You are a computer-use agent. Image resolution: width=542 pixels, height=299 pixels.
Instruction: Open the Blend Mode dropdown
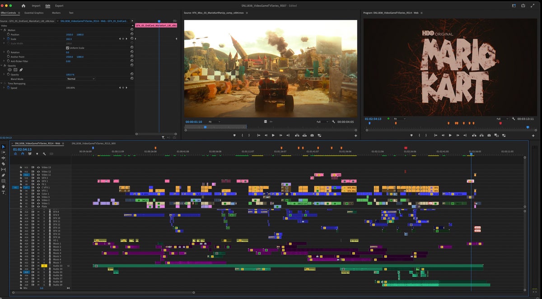pos(80,79)
